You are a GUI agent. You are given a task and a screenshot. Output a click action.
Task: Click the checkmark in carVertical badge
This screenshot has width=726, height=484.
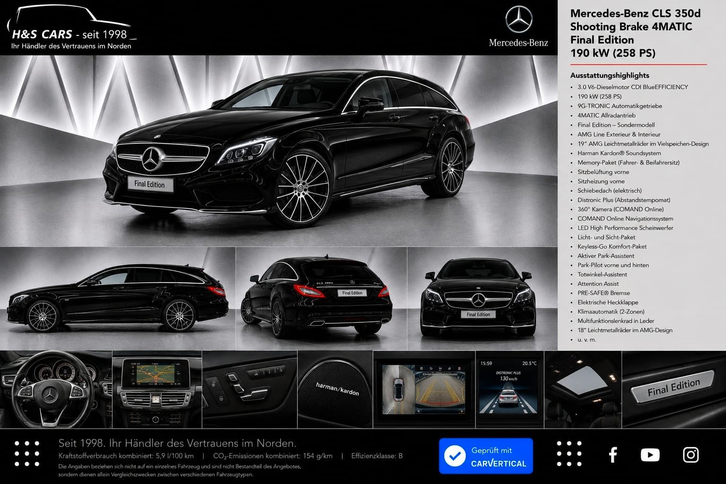click(x=455, y=456)
